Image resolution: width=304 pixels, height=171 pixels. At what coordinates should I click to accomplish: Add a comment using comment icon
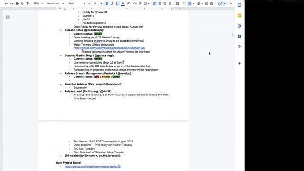coord(141,3)
